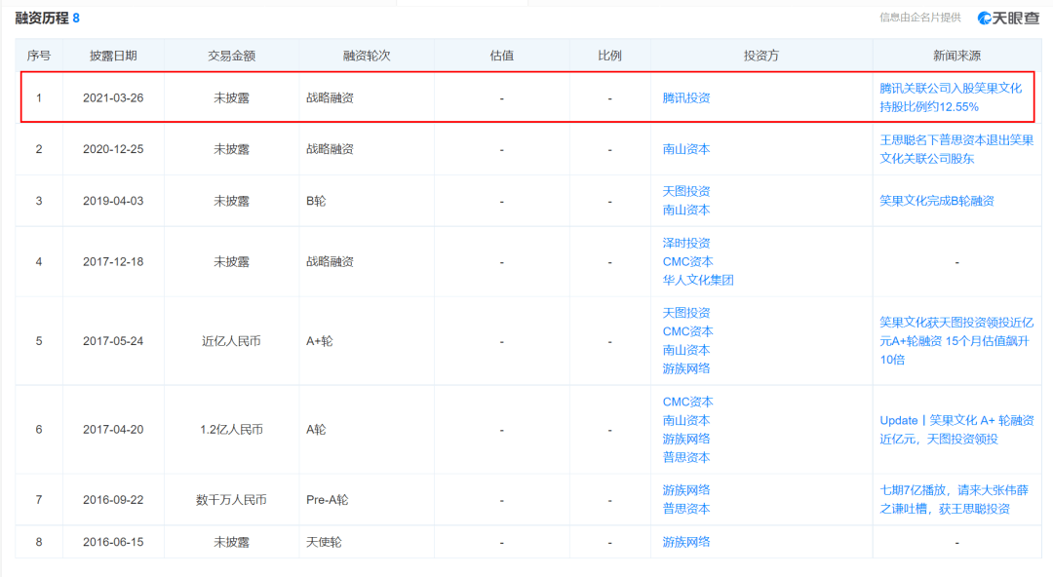
Task: Select the date cell 2019-04-03
Action: (x=113, y=201)
